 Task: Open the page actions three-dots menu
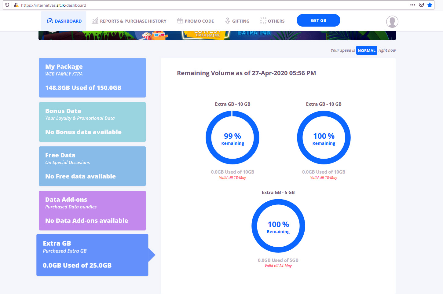tap(413, 5)
